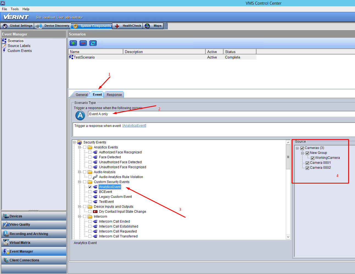355x274 pixels.
Task: Check the Face Detected event checkbox
Action: coord(90,157)
